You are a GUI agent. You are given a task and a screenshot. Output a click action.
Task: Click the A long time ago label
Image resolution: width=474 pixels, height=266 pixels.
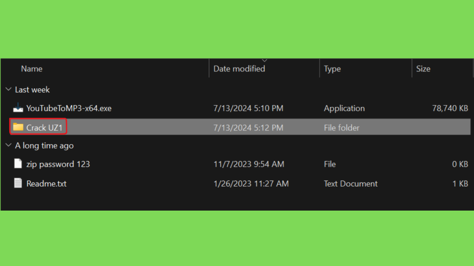click(x=44, y=145)
